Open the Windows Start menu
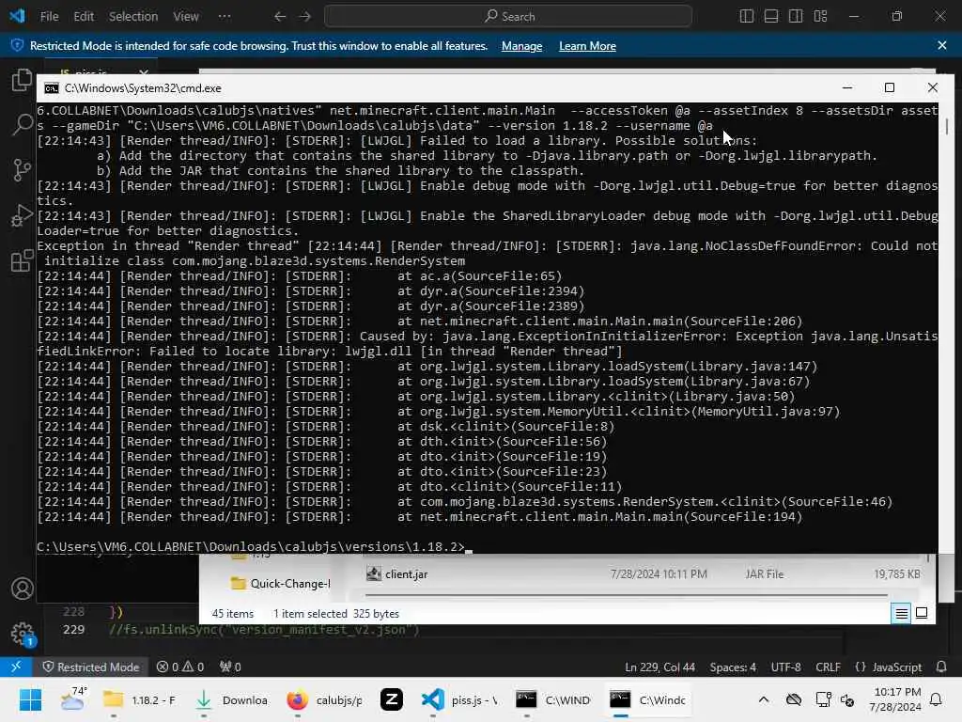Viewport: 962px width, 722px height. [30, 699]
